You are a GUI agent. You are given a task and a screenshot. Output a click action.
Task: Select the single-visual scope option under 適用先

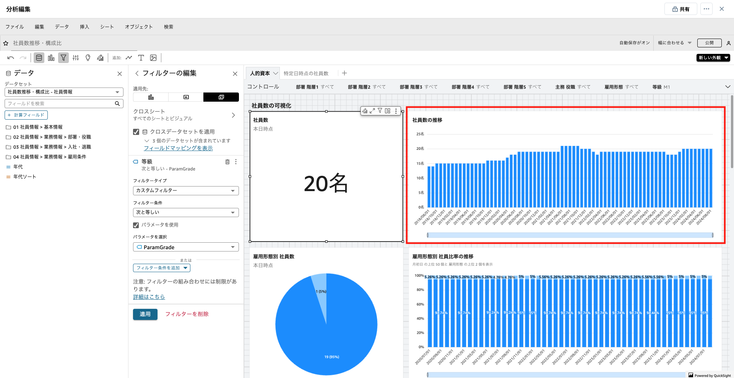151,97
